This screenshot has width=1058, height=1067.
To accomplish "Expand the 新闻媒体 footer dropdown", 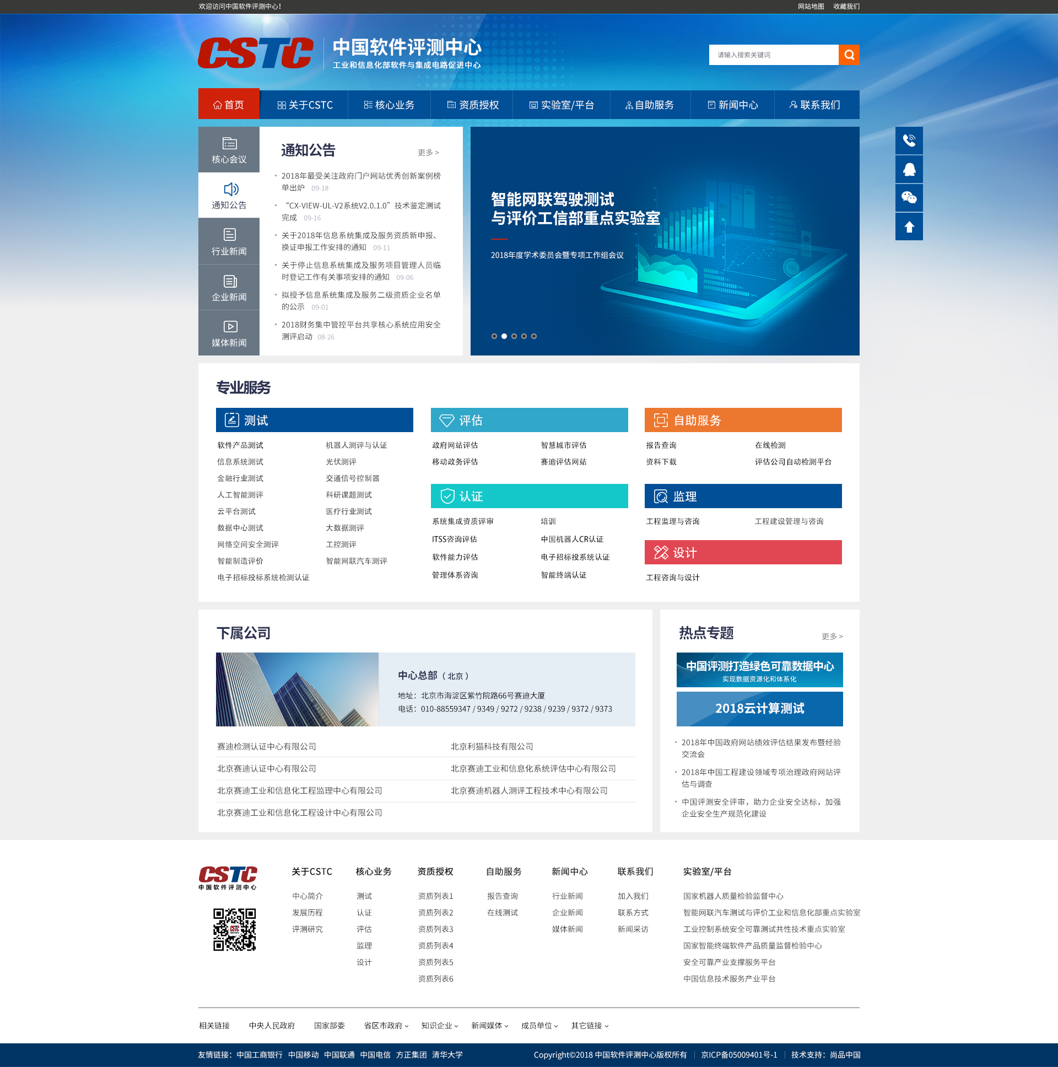I will pos(489,1026).
